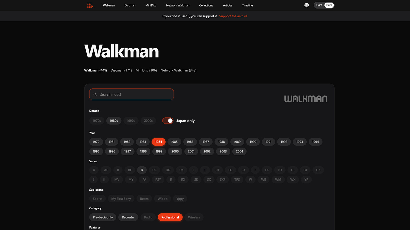The height and width of the screenshot is (230, 410).
Task: Filter by year 1996
Action: pos(112,151)
